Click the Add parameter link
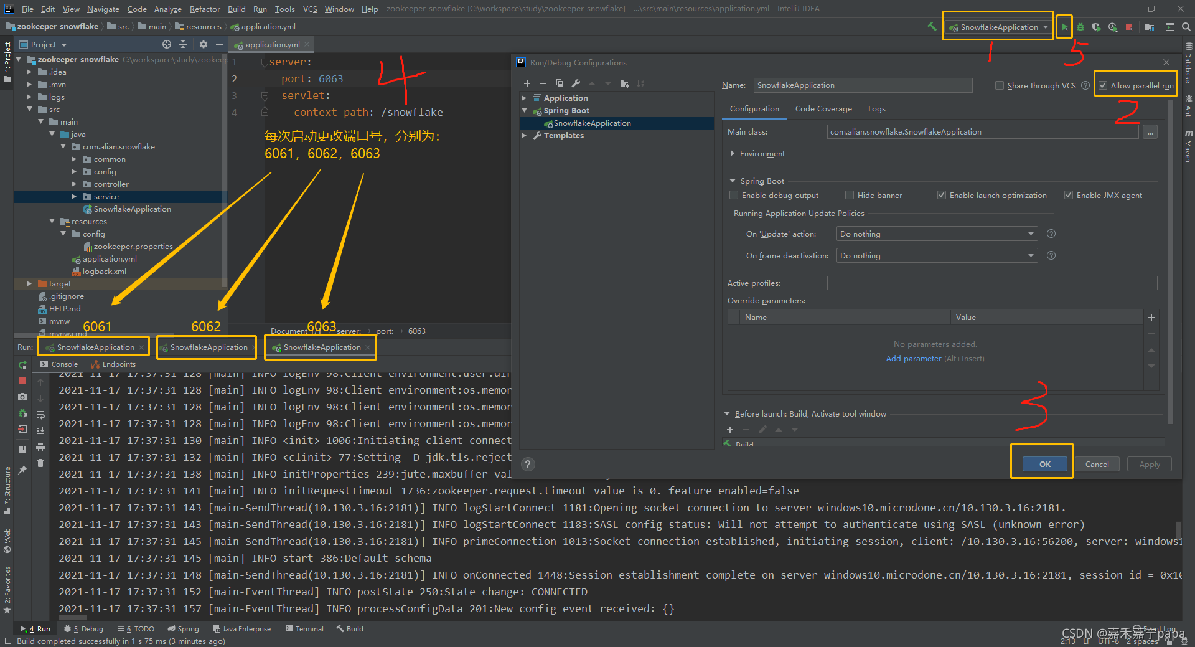Viewport: 1195px width, 647px height. [913, 359]
